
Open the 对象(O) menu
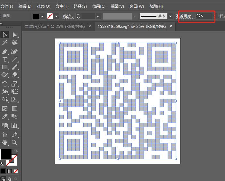point(43,6)
